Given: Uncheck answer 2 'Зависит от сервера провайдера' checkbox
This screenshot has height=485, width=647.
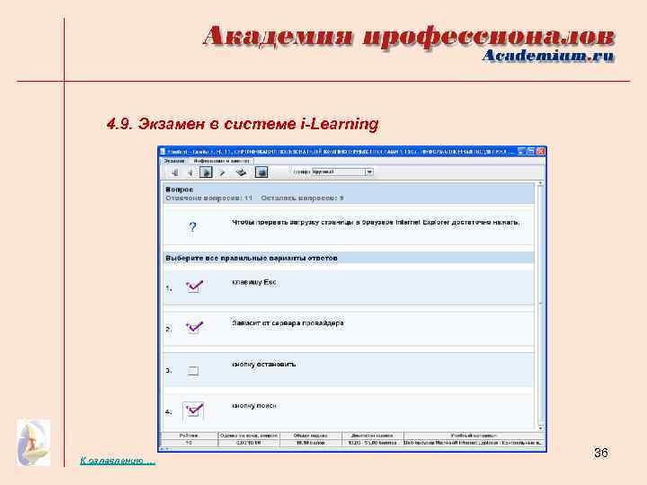Looking at the screenshot, I should tap(194, 327).
